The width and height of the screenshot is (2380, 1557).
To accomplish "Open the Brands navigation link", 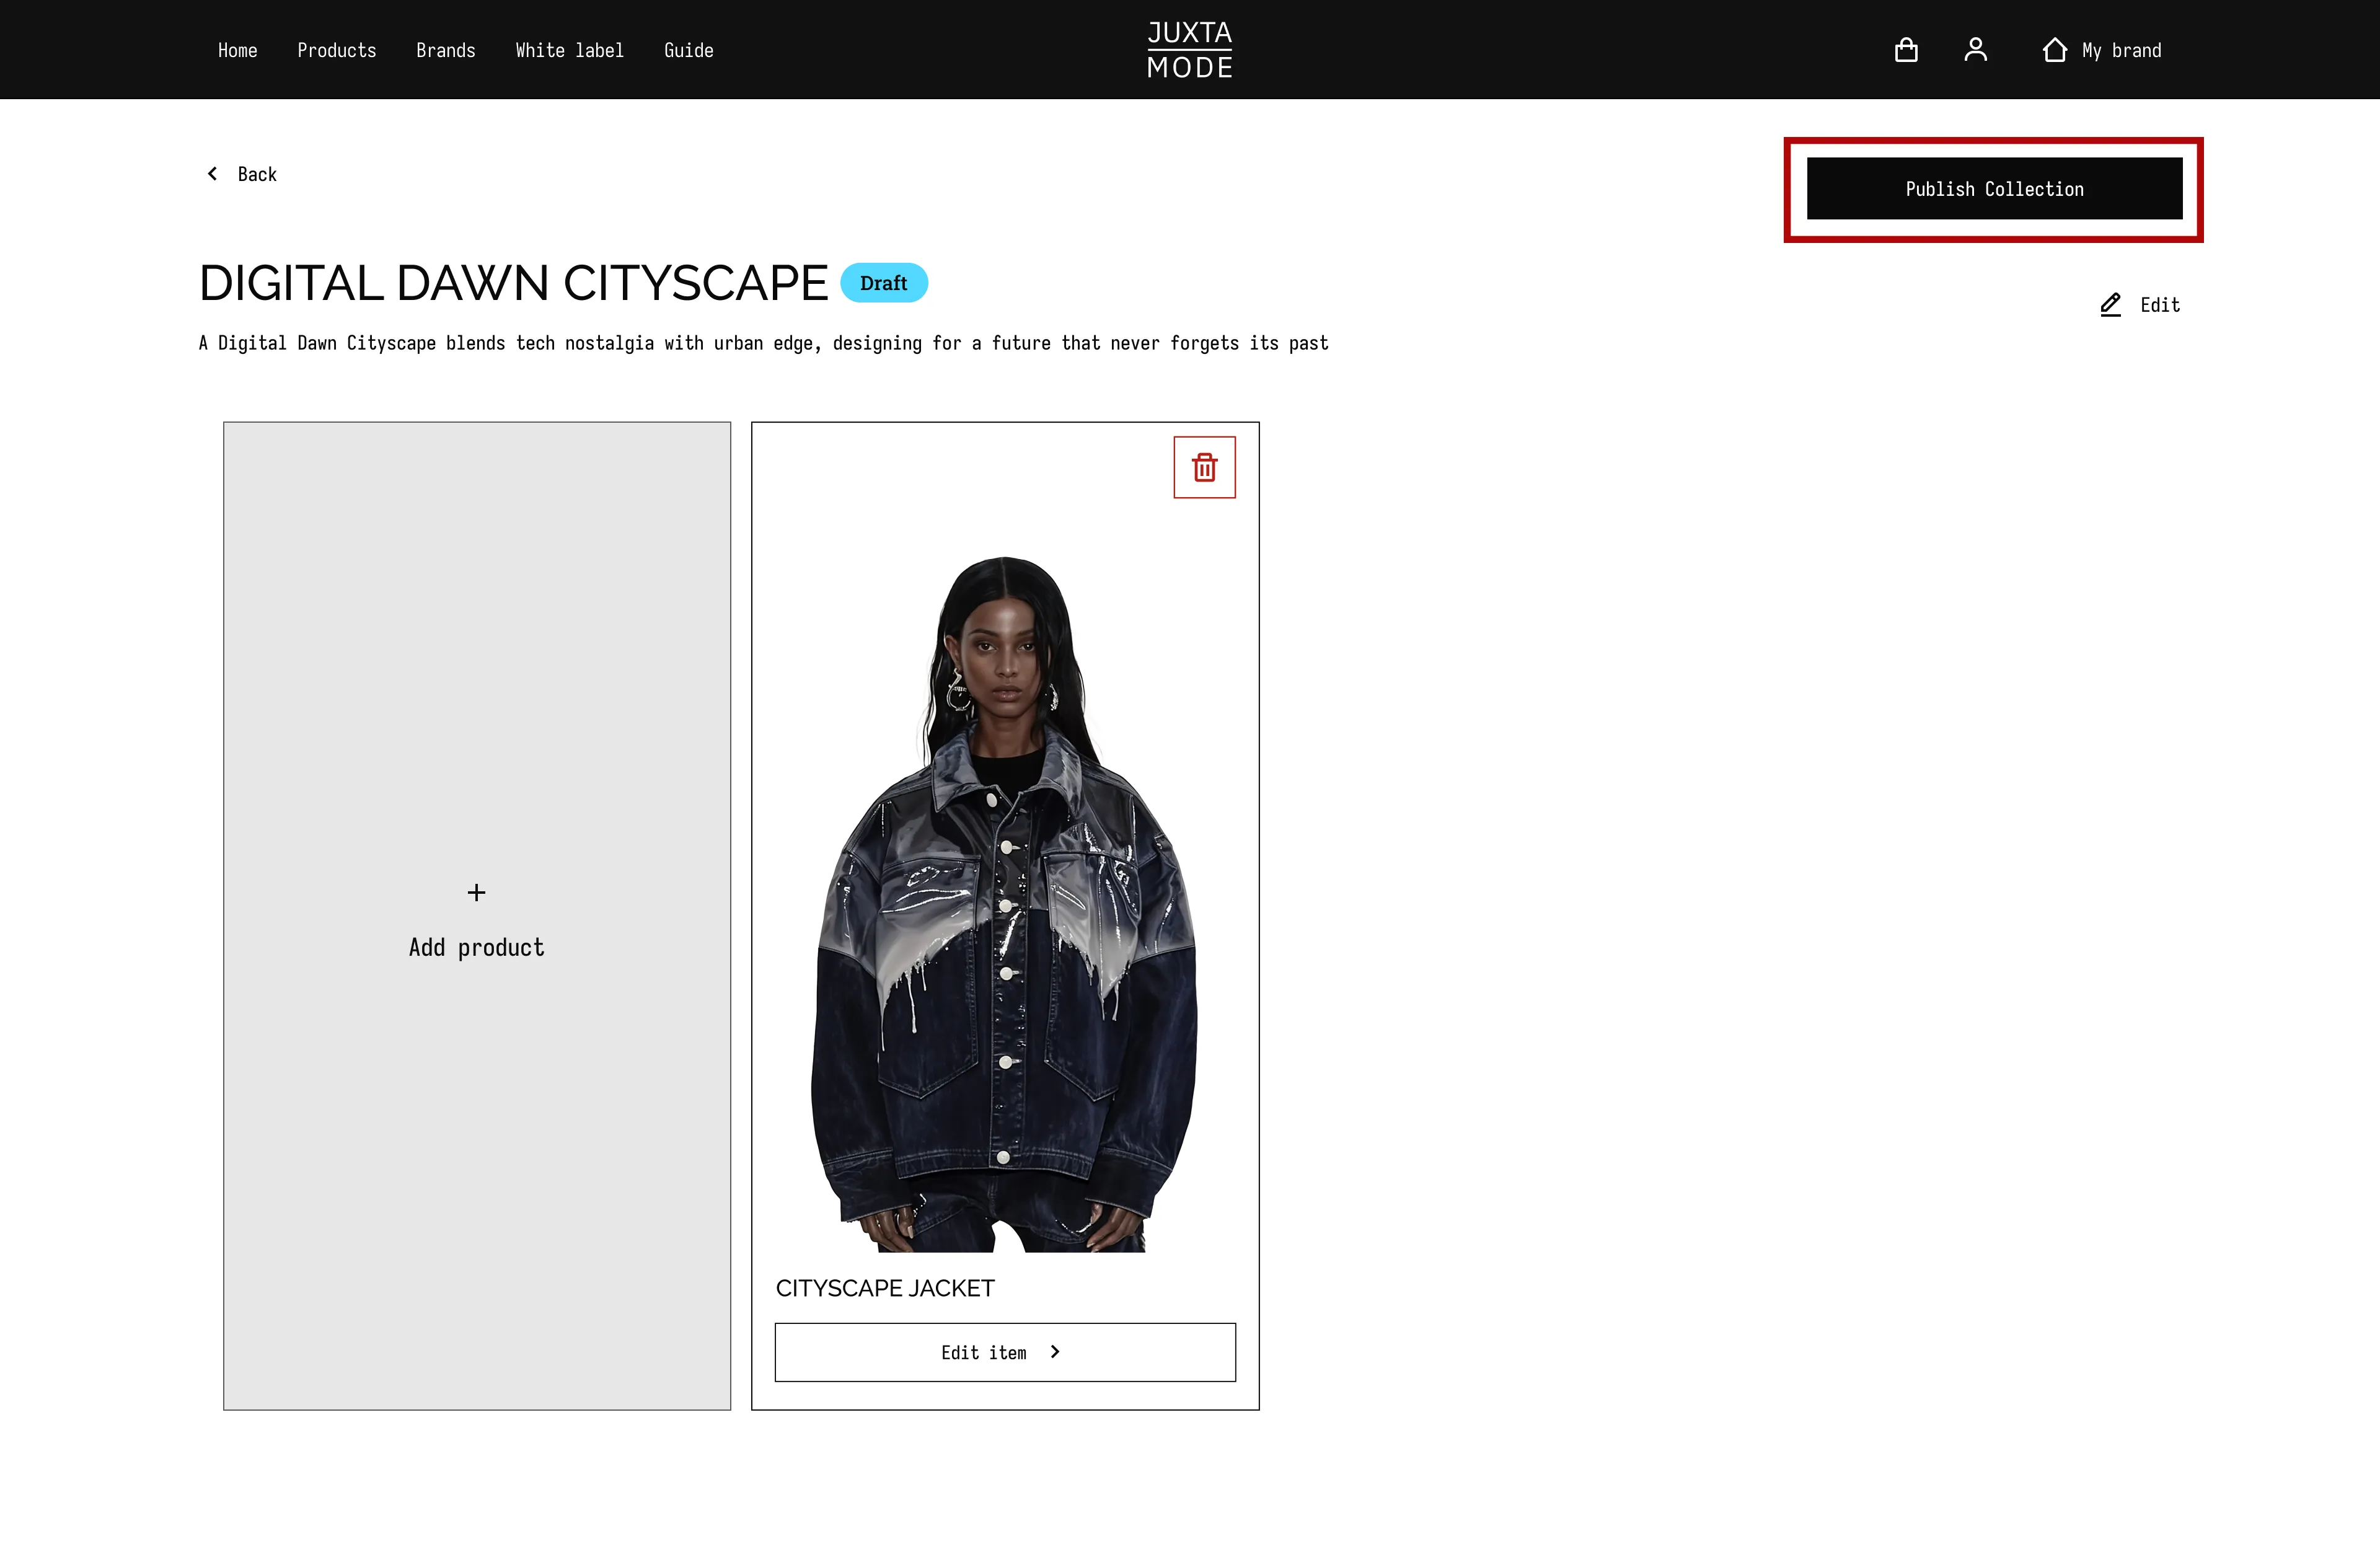I will point(445,50).
